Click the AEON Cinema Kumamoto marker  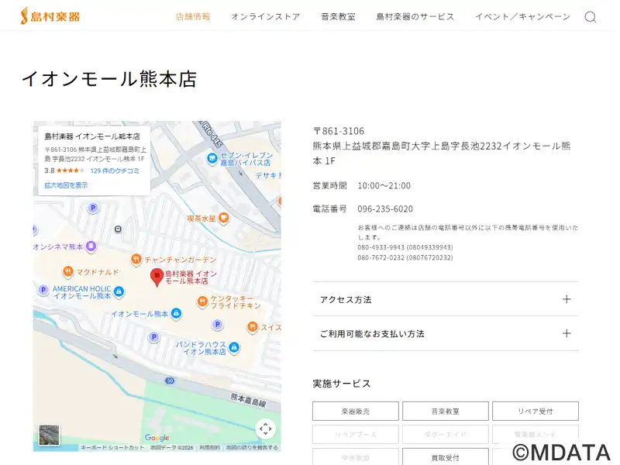pyautogui.click(x=91, y=247)
